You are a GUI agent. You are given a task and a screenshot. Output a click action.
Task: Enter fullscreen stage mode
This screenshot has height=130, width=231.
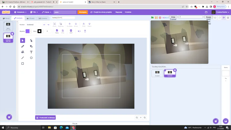point(228,18)
